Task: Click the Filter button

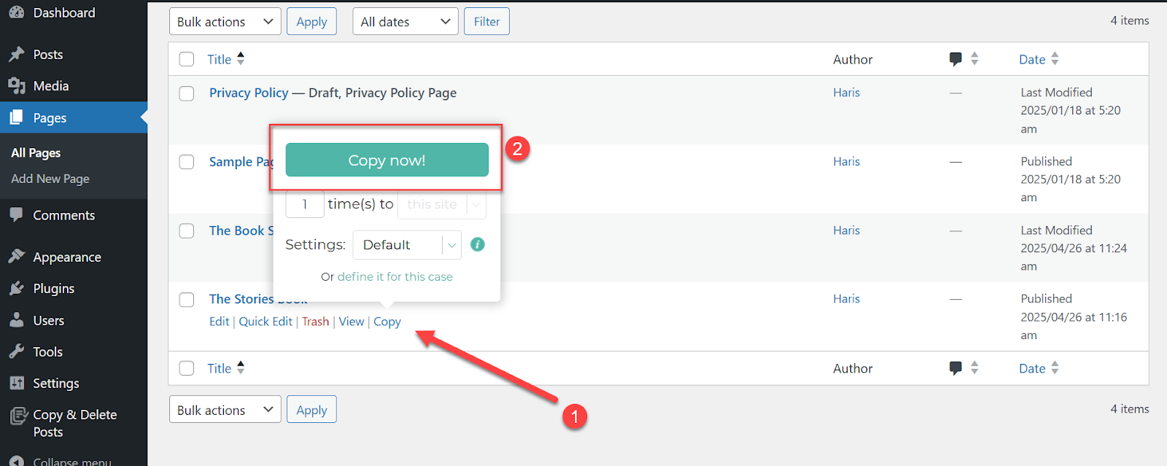Action: [x=486, y=22]
